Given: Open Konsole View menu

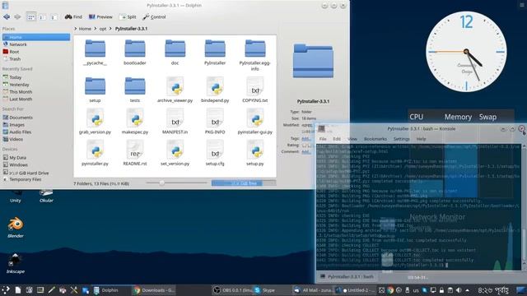Looking at the screenshot, I should 352,139.
